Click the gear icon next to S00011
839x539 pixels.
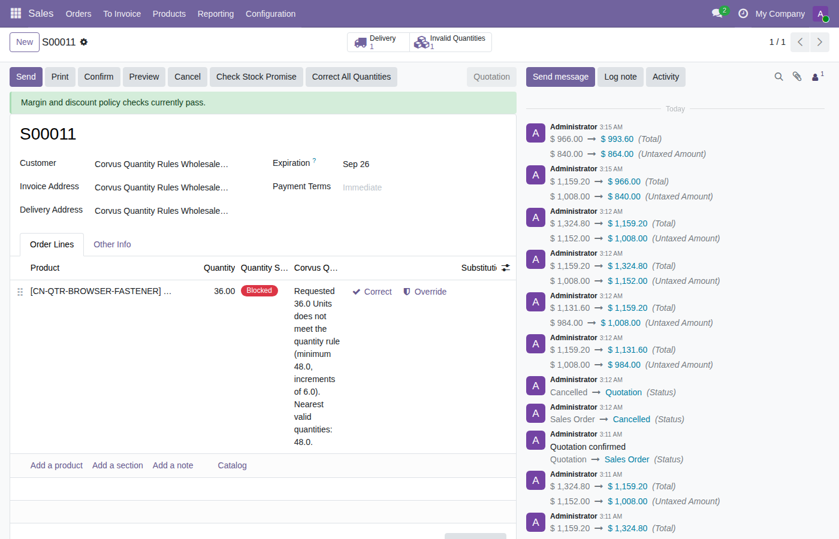pyautogui.click(x=84, y=42)
